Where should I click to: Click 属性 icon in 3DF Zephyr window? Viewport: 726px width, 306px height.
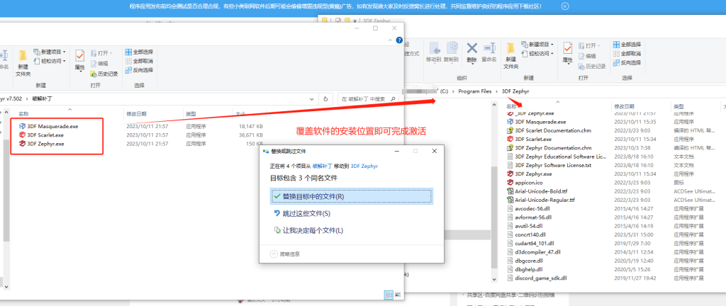point(568,52)
